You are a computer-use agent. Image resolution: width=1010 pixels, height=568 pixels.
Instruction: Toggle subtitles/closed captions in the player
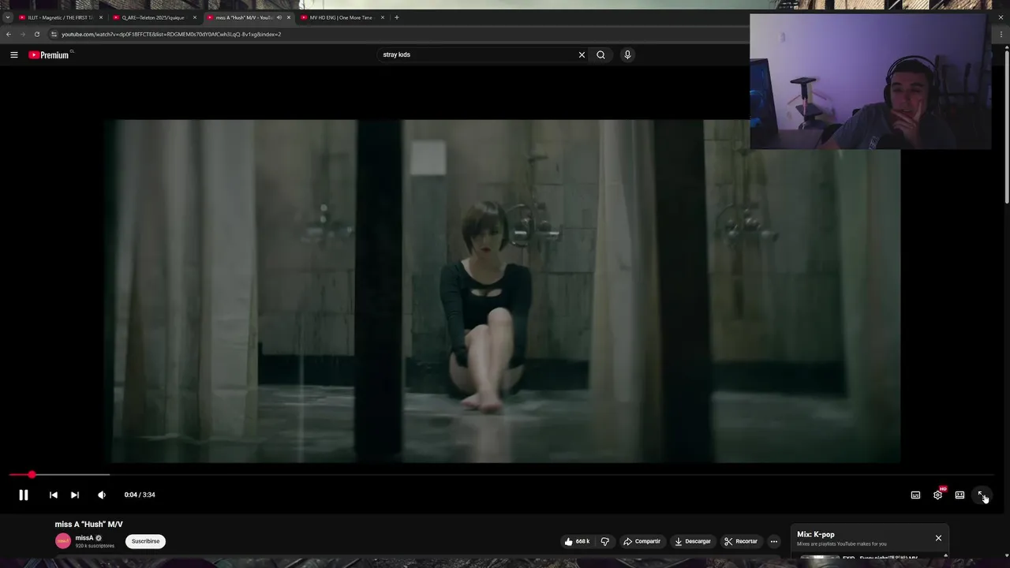915,495
